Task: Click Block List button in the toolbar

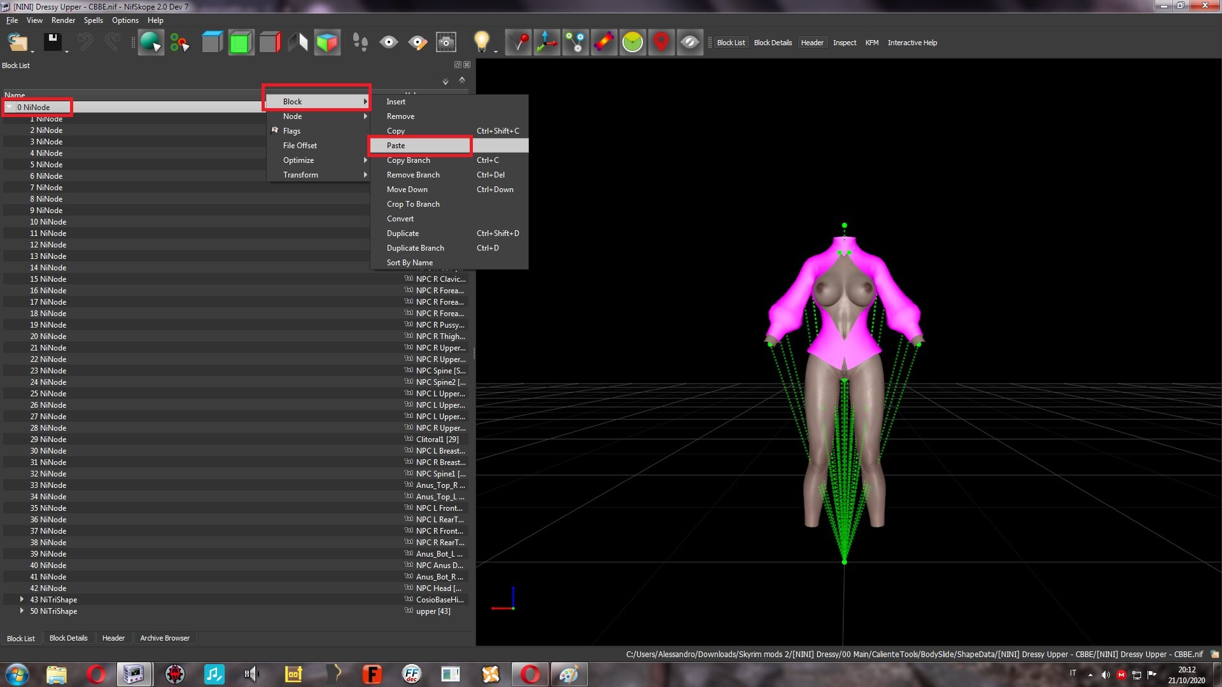Action: coord(731,43)
